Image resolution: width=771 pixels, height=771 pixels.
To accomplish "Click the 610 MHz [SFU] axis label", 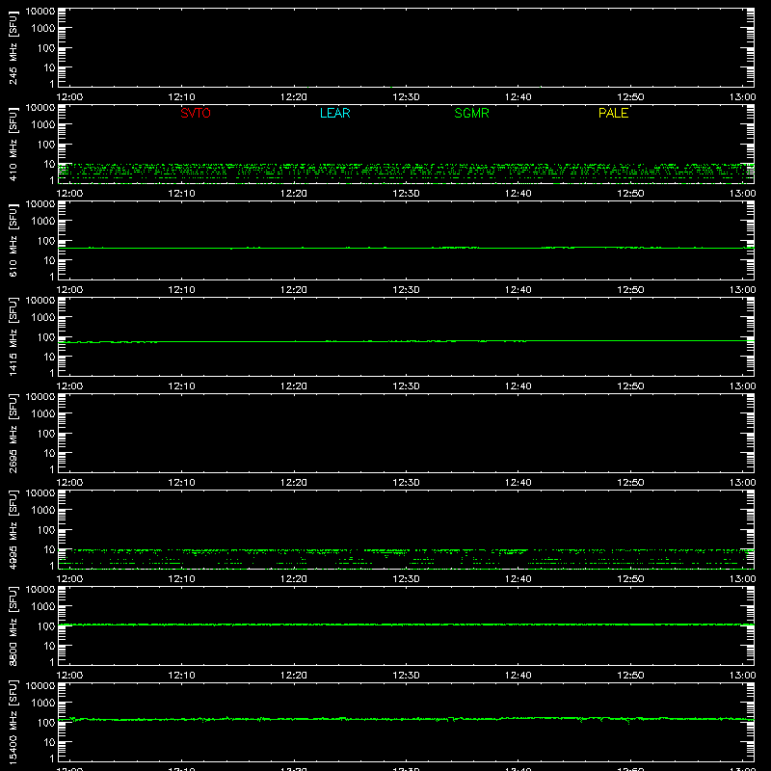I will click(13, 240).
